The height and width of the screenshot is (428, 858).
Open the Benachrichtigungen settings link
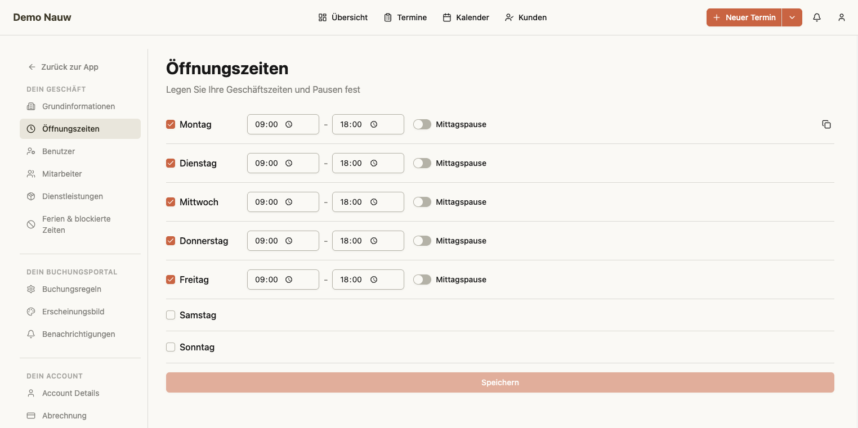[80, 334]
